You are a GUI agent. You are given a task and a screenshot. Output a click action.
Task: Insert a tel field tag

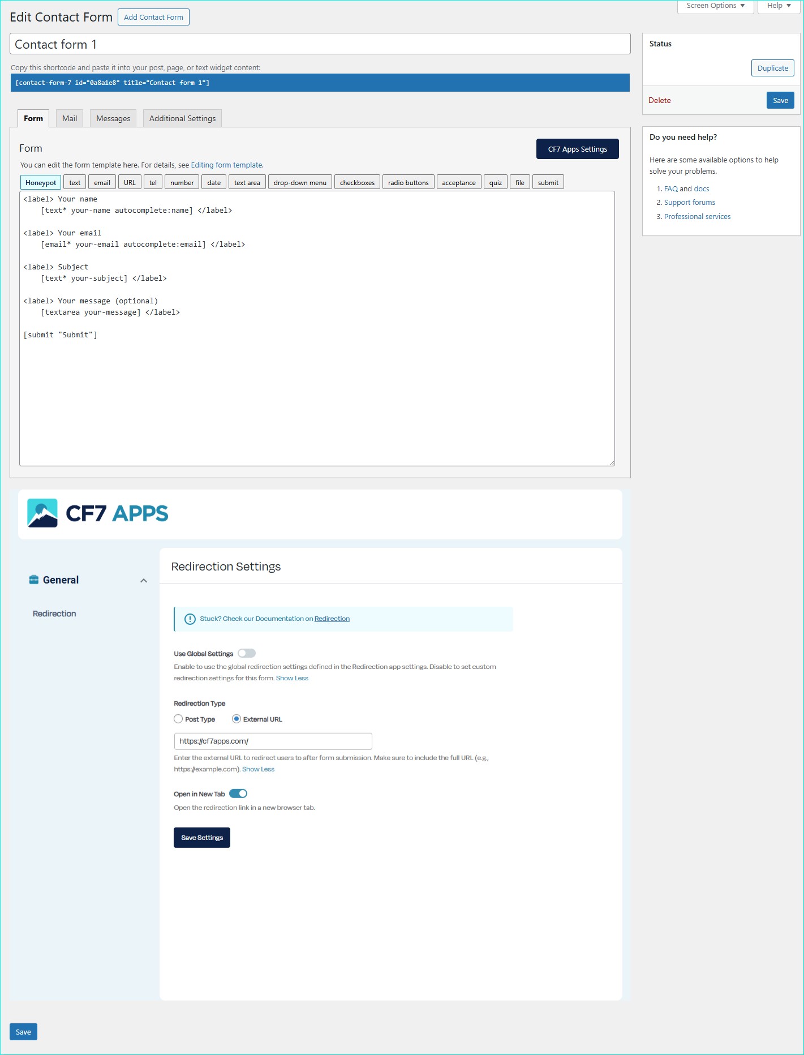(x=153, y=182)
